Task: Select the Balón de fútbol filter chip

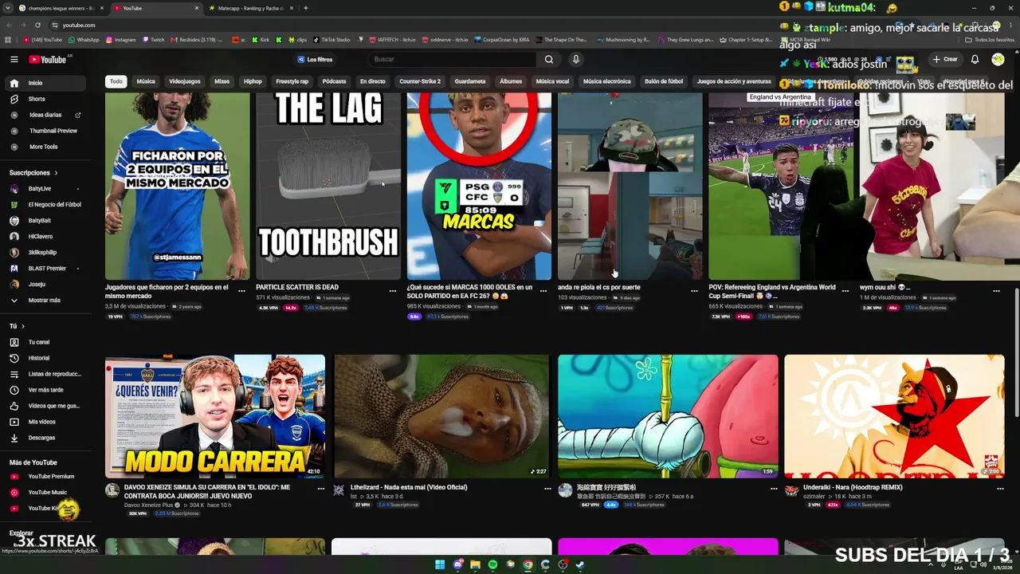Action: tap(664, 81)
